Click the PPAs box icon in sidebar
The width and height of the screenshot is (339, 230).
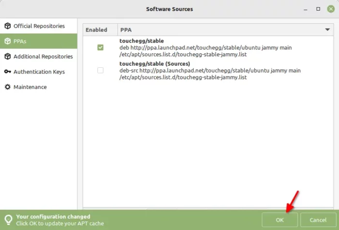click(x=8, y=41)
